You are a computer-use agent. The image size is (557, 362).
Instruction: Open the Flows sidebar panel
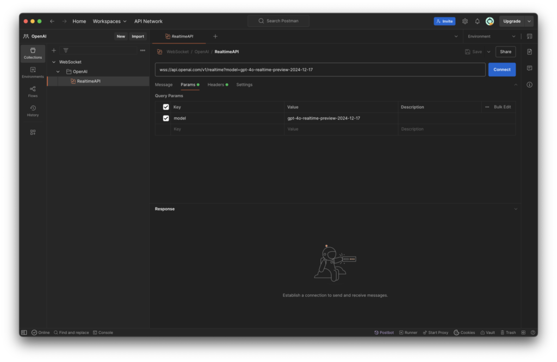tap(33, 91)
